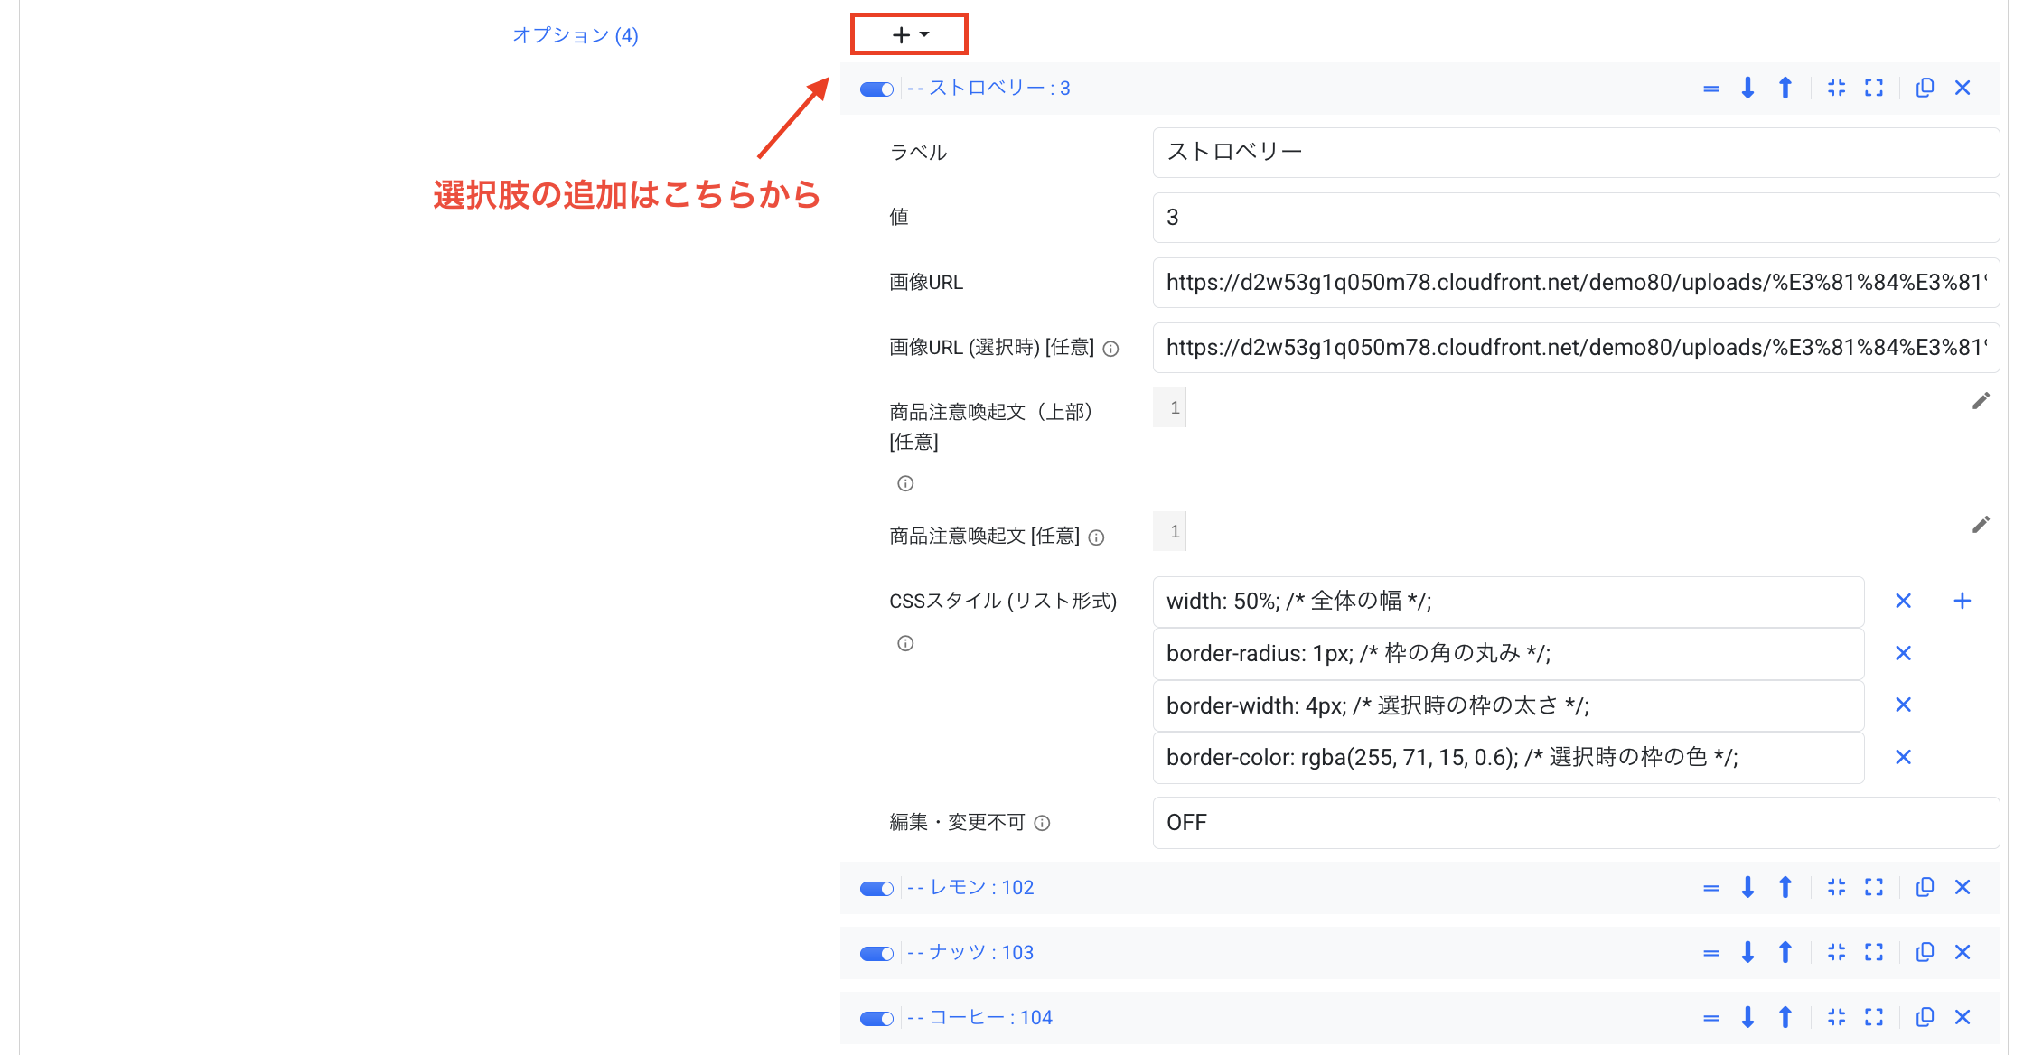Expand the ナッツ : 103 option

(x=970, y=952)
